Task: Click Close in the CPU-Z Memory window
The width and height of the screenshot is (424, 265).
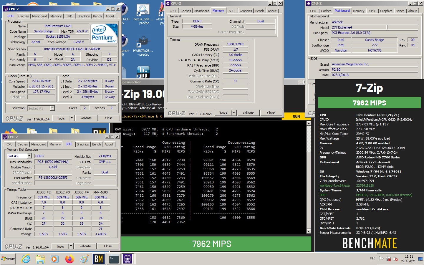Action: click(271, 113)
